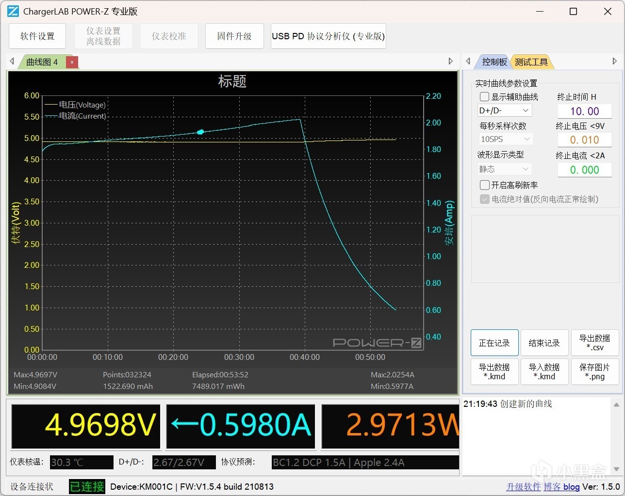This screenshot has height=496, width=625.
Task: Open the 软件设置 button
Action: tap(37, 36)
